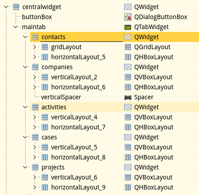Collapse the maintab node

tap(16, 27)
